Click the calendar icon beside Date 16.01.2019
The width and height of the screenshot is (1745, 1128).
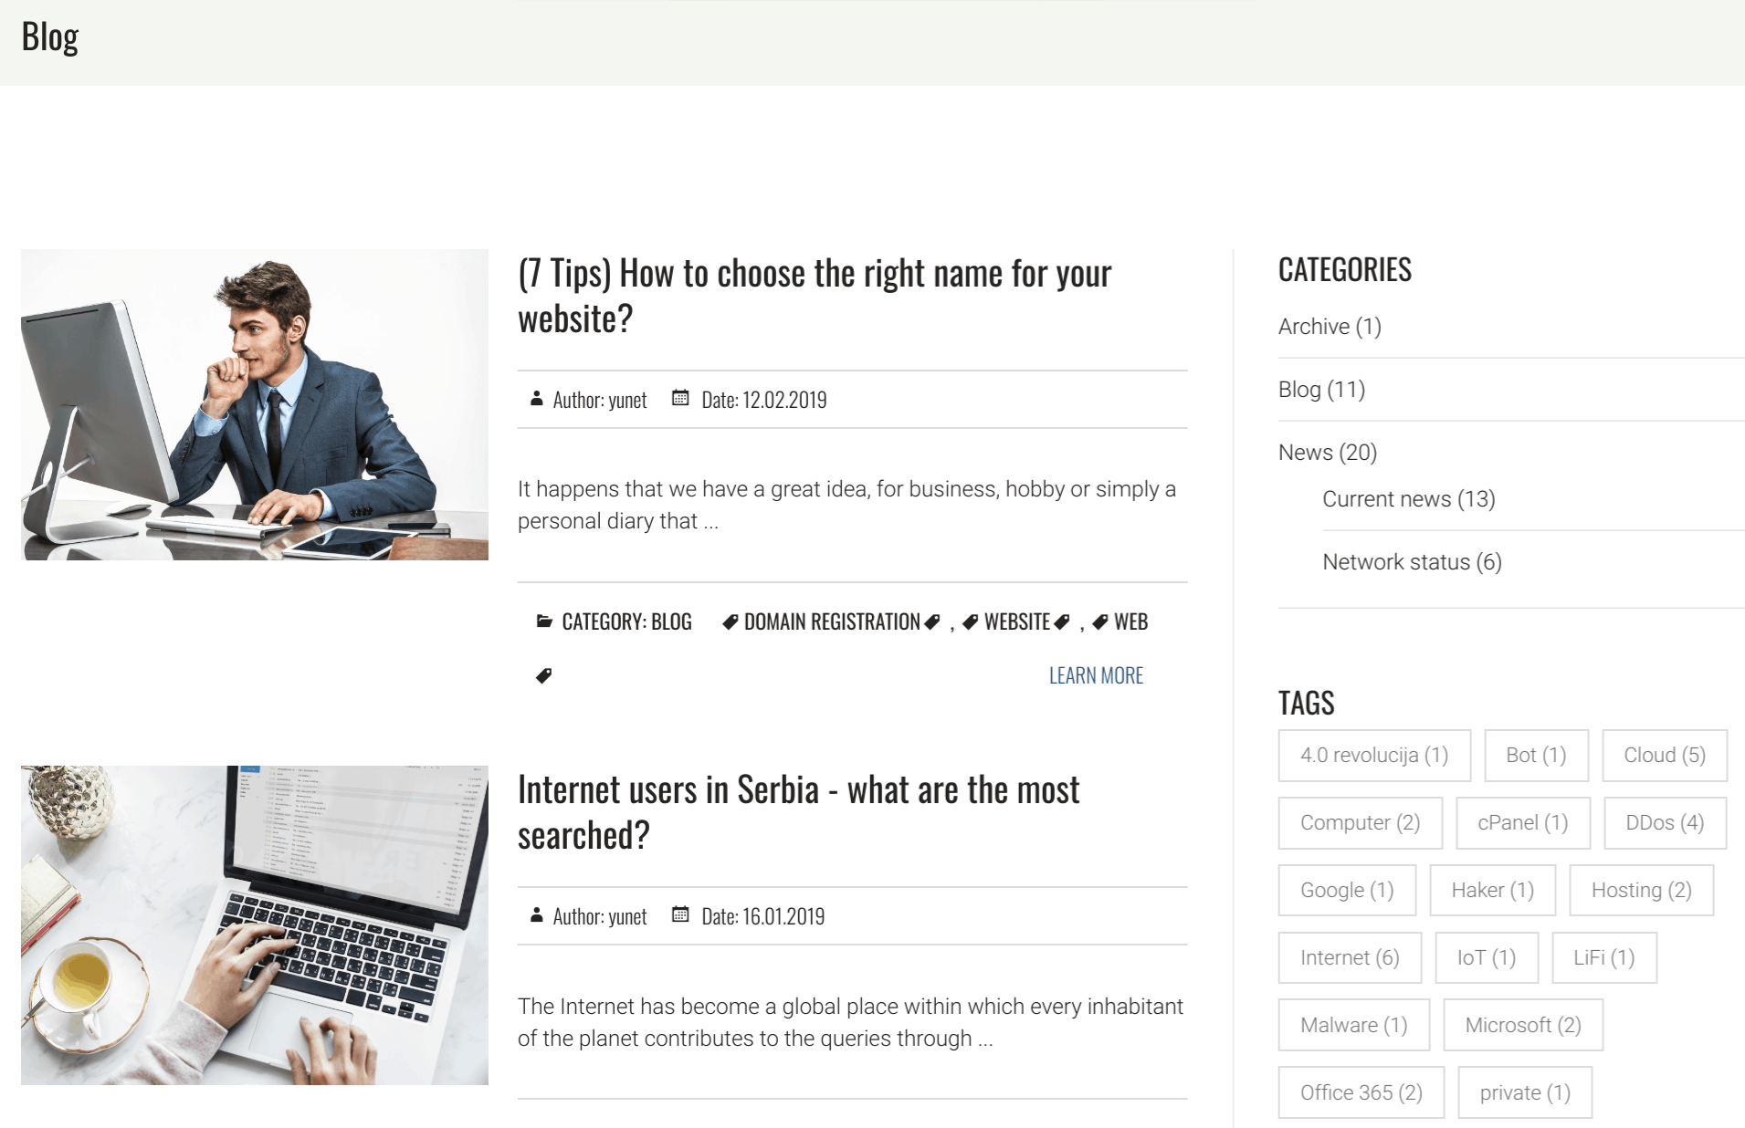coord(680,914)
